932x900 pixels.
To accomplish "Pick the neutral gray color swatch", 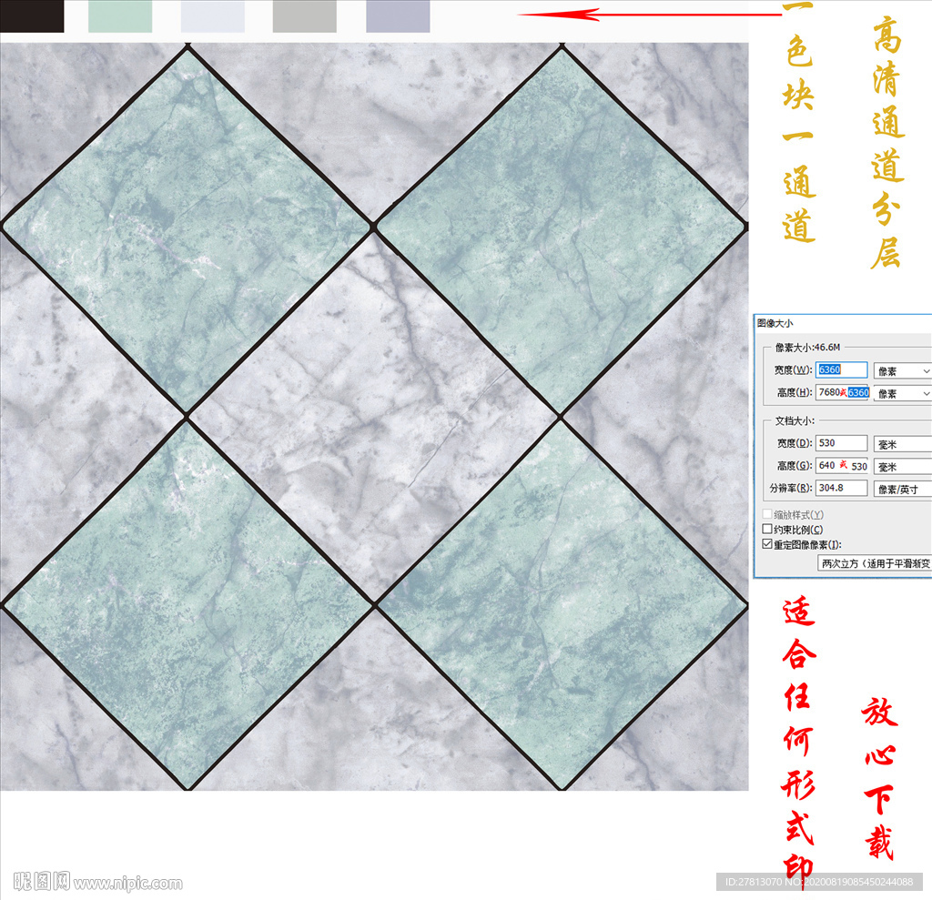I will [x=304, y=16].
